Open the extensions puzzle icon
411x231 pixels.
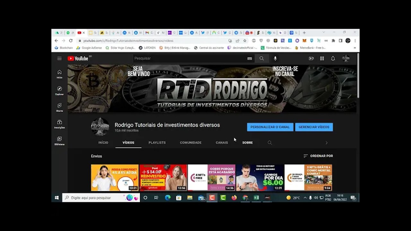pyautogui.click(x=333, y=41)
